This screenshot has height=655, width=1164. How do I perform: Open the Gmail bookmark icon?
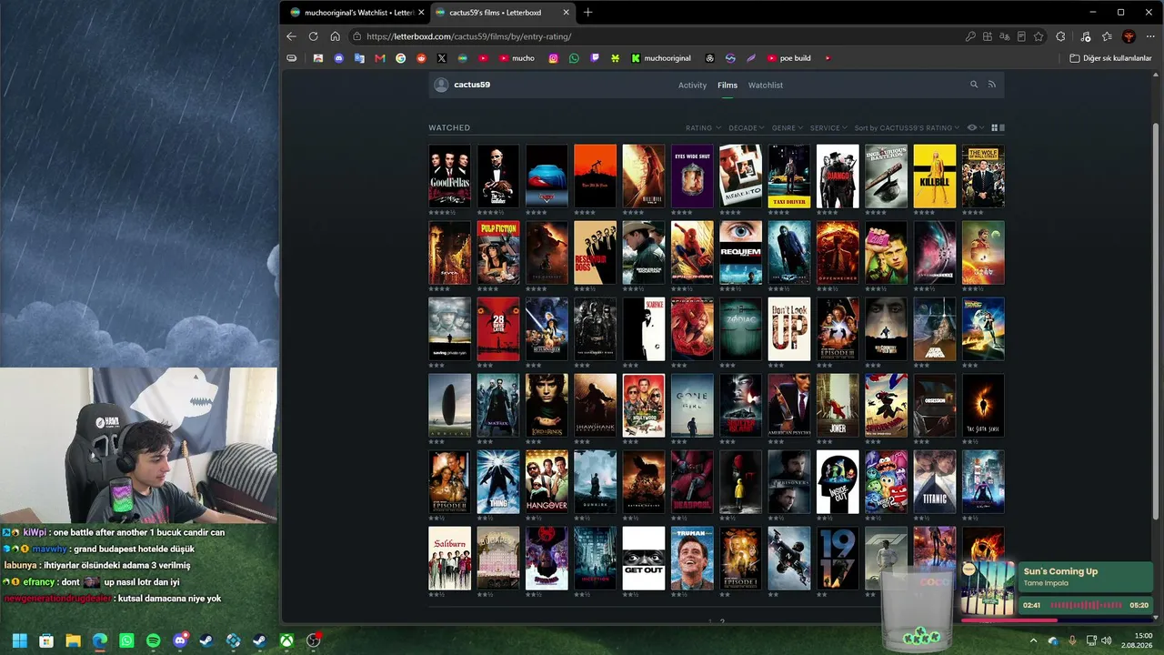tap(380, 58)
